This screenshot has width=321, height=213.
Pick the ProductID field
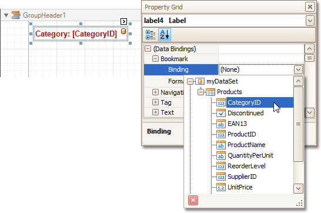click(x=242, y=134)
